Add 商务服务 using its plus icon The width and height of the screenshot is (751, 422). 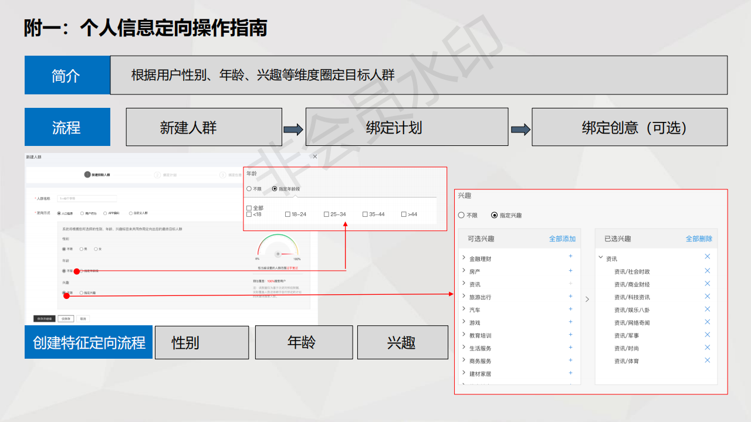pyautogui.click(x=570, y=360)
